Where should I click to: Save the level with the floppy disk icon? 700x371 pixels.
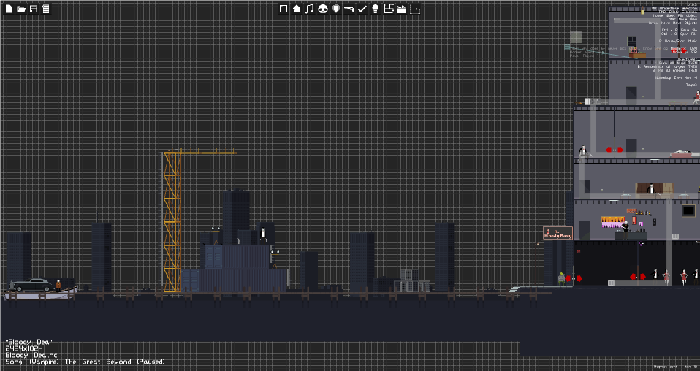tap(33, 9)
